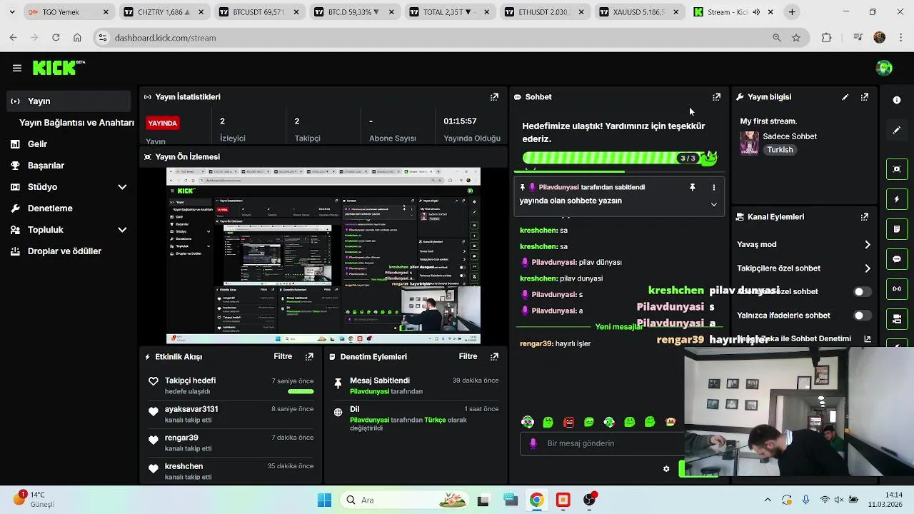Pop out the Sohbet chat panel

click(716, 97)
